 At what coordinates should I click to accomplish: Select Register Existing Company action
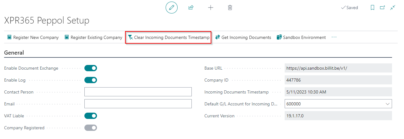pos(93,37)
